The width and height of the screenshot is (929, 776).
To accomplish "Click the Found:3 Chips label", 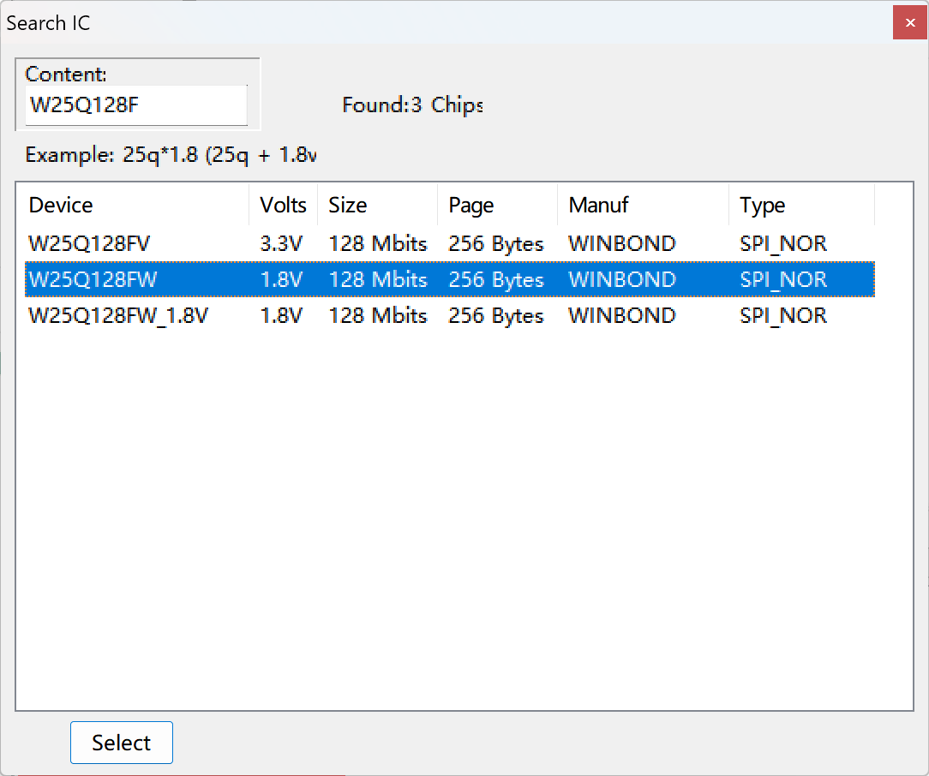I will (x=412, y=104).
